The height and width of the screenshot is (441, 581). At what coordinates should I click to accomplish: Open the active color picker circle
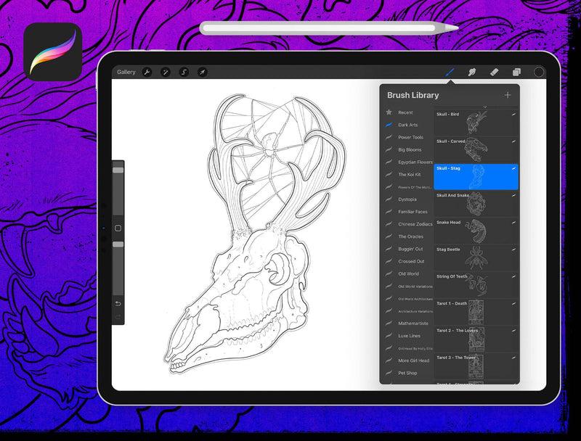coord(539,73)
